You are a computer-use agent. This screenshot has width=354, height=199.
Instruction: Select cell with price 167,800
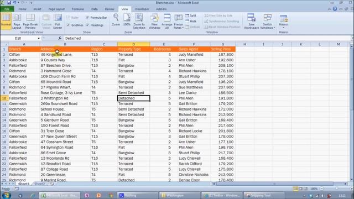pyautogui.click(x=223, y=55)
